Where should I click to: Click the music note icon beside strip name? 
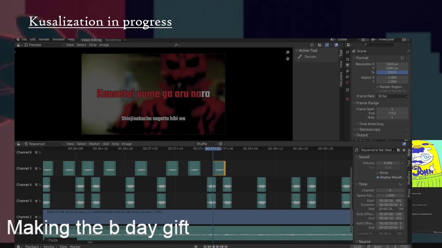click(357, 150)
